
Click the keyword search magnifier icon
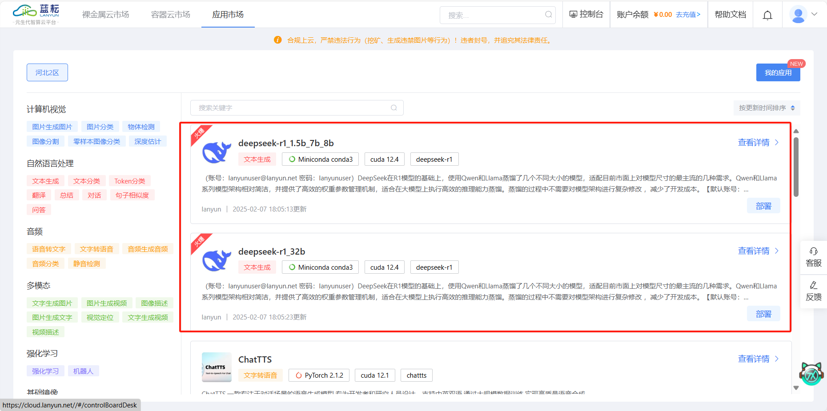393,108
